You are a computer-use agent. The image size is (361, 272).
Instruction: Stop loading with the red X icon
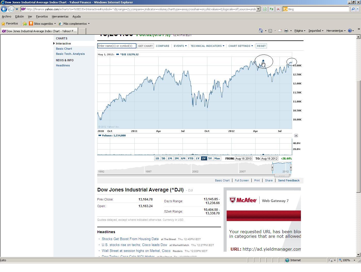278,9
